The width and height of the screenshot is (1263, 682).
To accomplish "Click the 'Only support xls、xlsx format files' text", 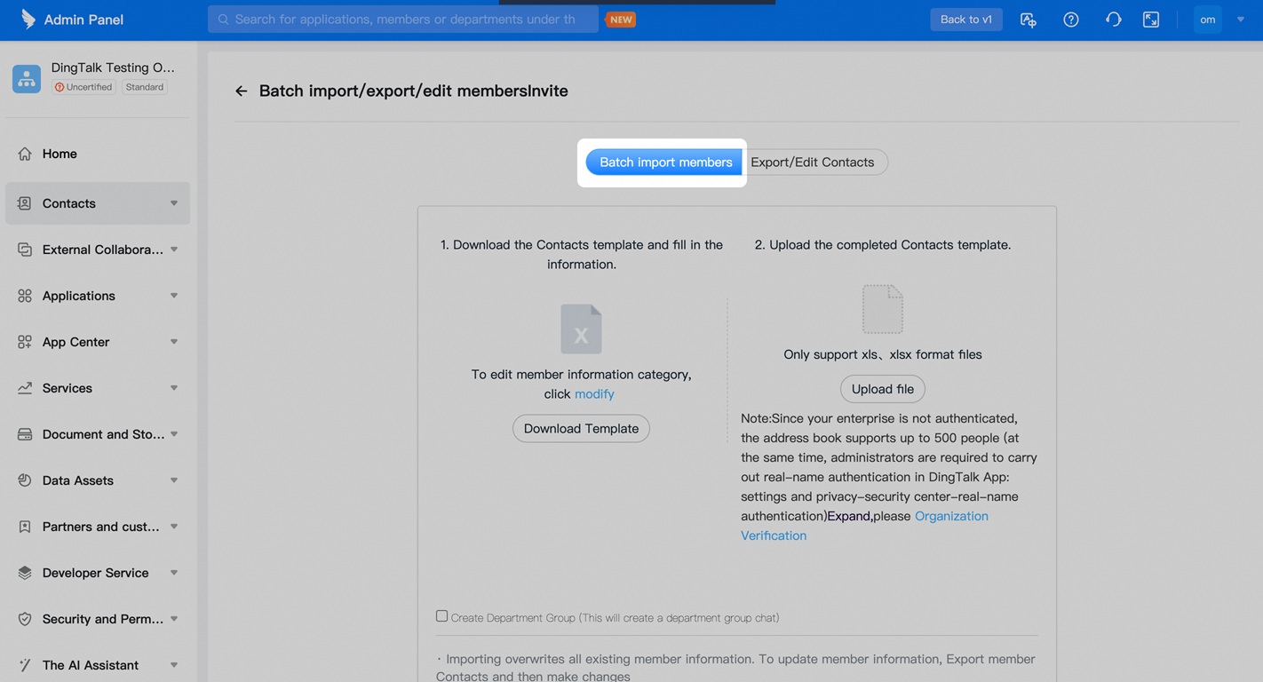I will pos(883,354).
